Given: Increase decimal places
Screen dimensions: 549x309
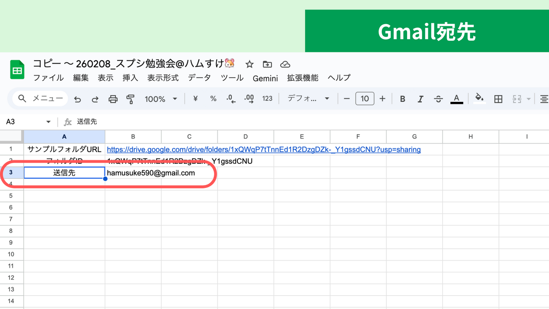Looking at the screenshot, I should click(249, 99).
